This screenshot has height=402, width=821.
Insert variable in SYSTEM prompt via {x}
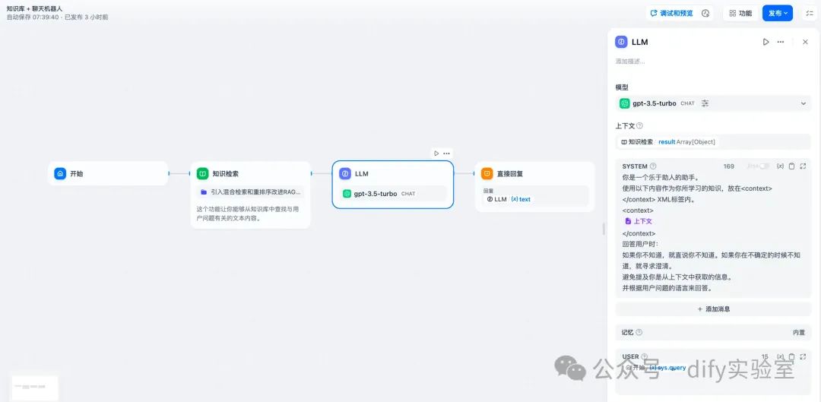coord(780,166)
